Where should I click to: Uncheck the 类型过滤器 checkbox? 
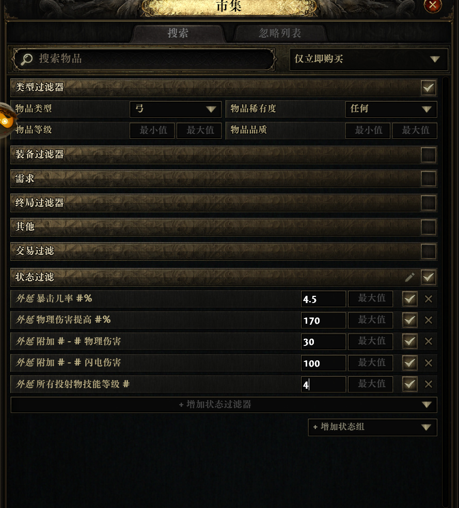[428, 87]
